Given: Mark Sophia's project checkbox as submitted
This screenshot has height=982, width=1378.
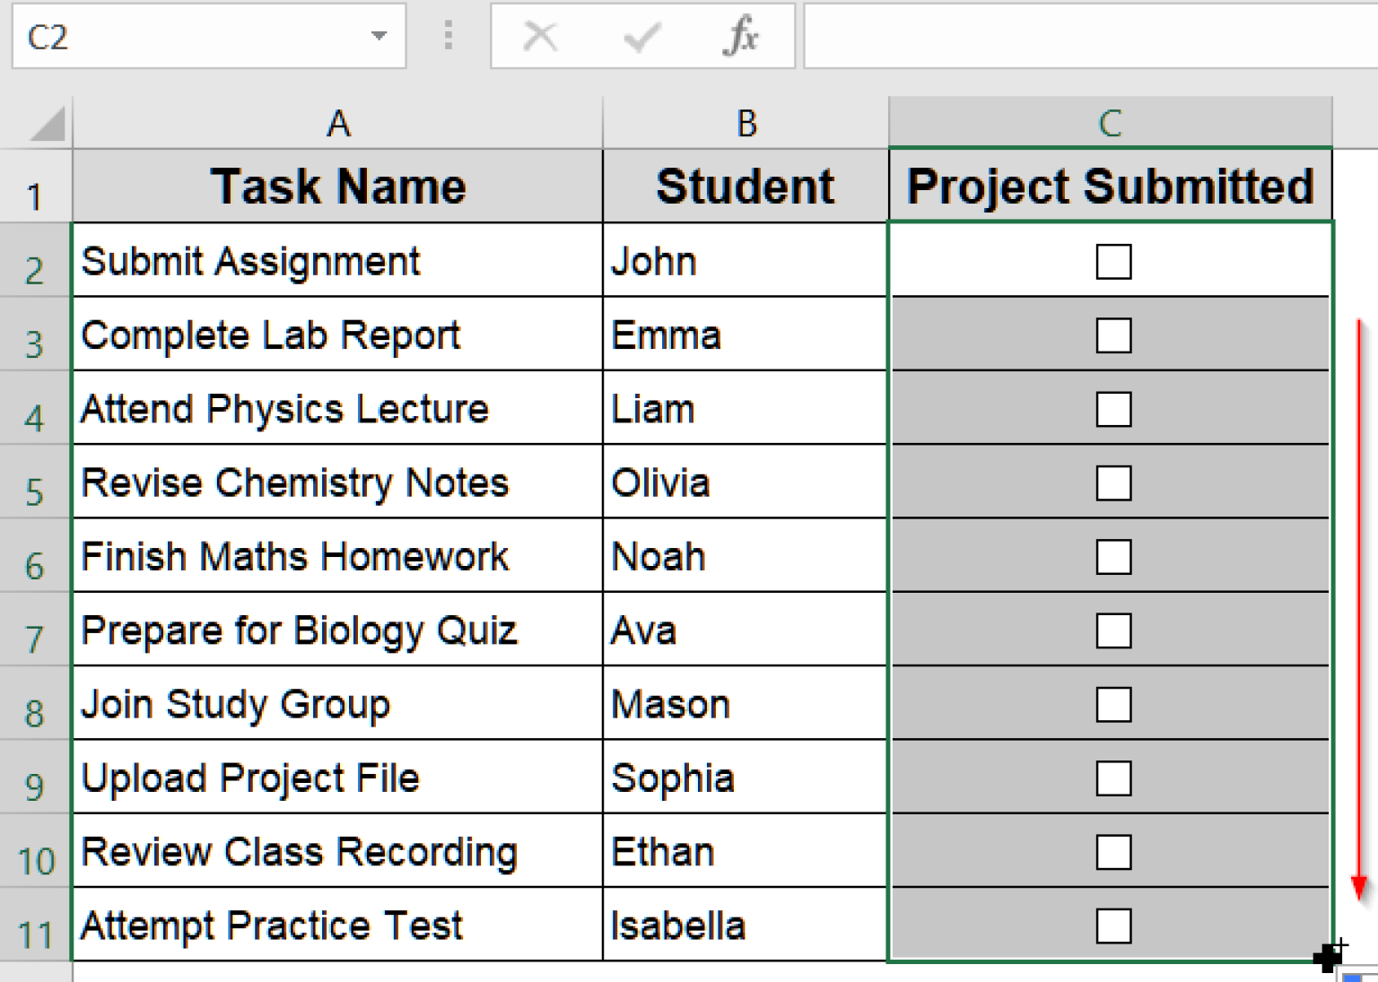Looking at the screenshot, I should pos(1113,778).
